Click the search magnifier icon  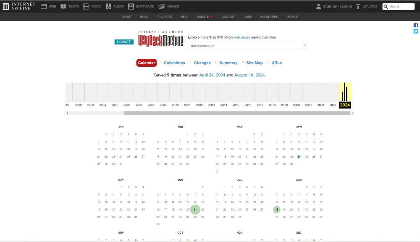(386, 6)
